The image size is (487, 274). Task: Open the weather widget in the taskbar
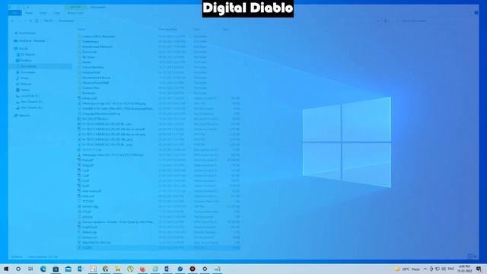[407, 269]
